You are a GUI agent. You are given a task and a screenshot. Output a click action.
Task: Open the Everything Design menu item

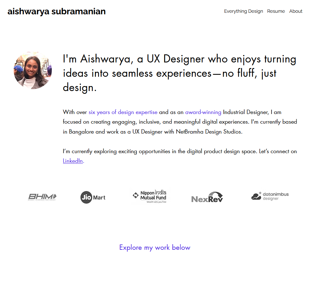coord(244,11)
